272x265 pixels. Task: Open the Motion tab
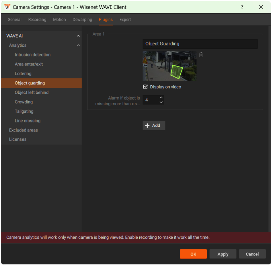click(x=60, y=20)
